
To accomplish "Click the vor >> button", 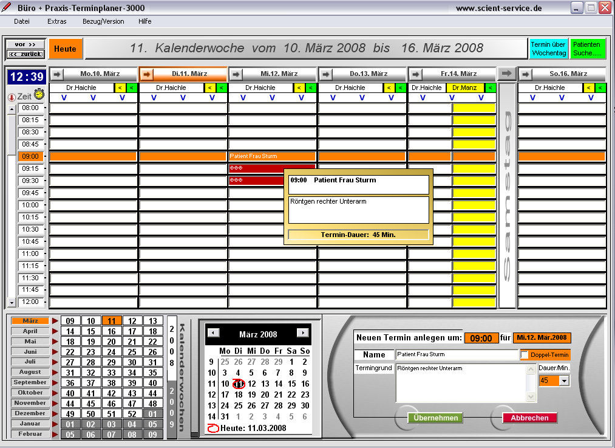I will (x=25, y=44).
